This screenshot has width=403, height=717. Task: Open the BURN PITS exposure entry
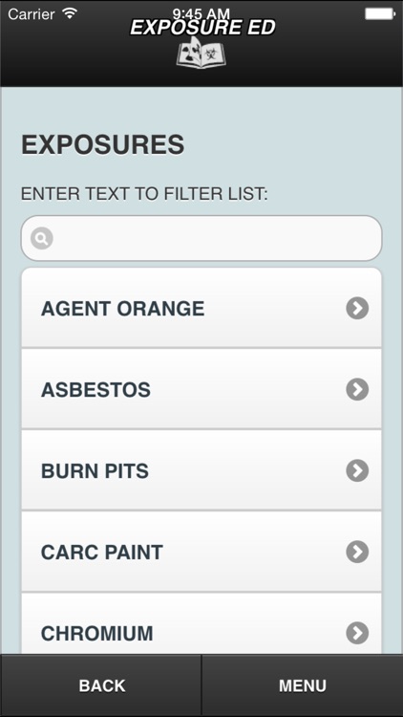(201, 470)
